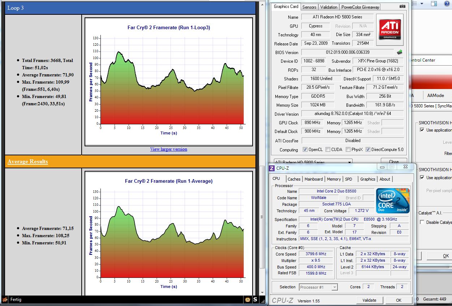Click the Average Results heading link
The width and height of the screenshot is (452, 306).
(x=28, y=161)
